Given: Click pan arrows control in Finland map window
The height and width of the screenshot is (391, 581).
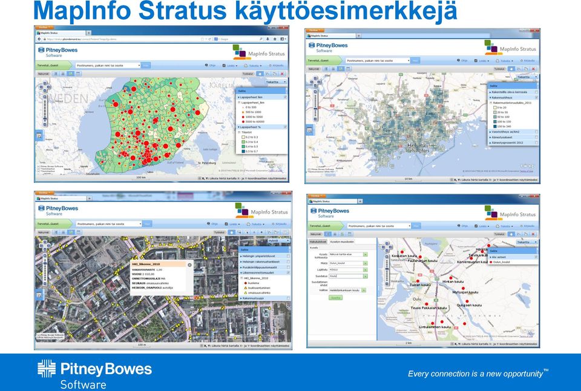Looking at the screenshot, I should pyautogui.click(x=45, y=88).
